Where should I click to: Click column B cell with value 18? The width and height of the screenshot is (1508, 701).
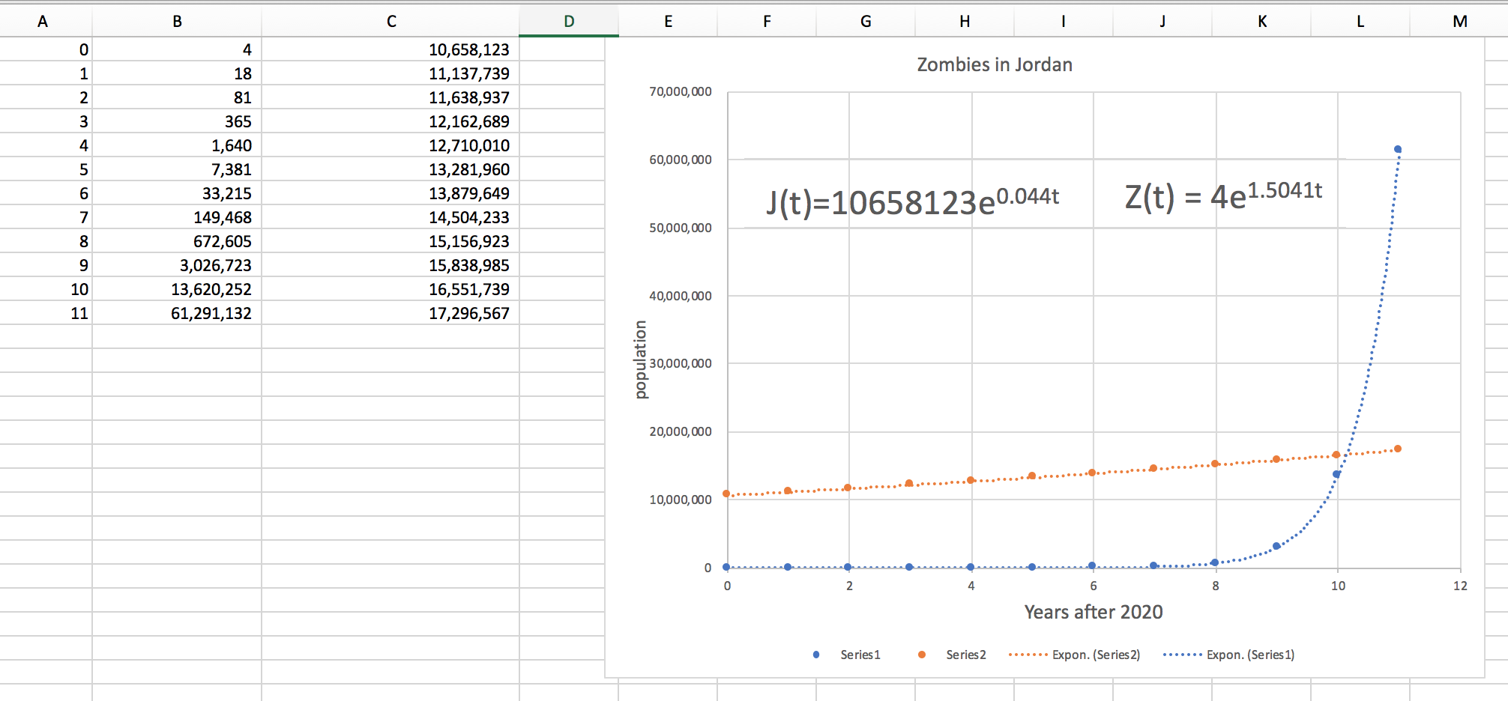tap(177, 73)
